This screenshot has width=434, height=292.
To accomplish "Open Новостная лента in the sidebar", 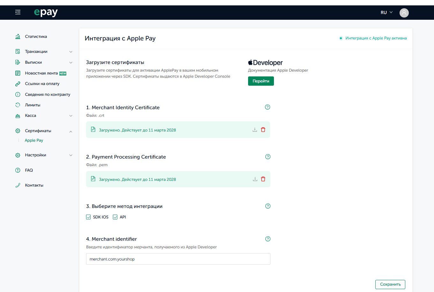I will pyautogui.click(x=41, y=73).
